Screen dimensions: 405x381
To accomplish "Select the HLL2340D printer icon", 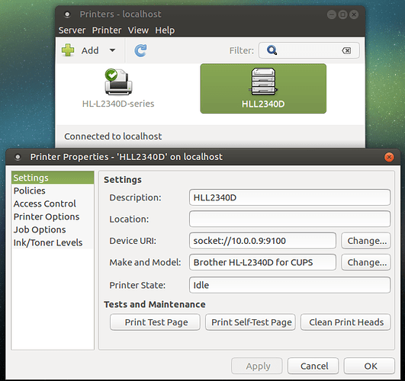I will 263,82.
